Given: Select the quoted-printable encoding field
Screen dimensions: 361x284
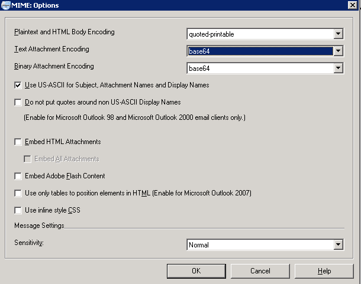Looking at the screenshot, I should pos(259,34).
